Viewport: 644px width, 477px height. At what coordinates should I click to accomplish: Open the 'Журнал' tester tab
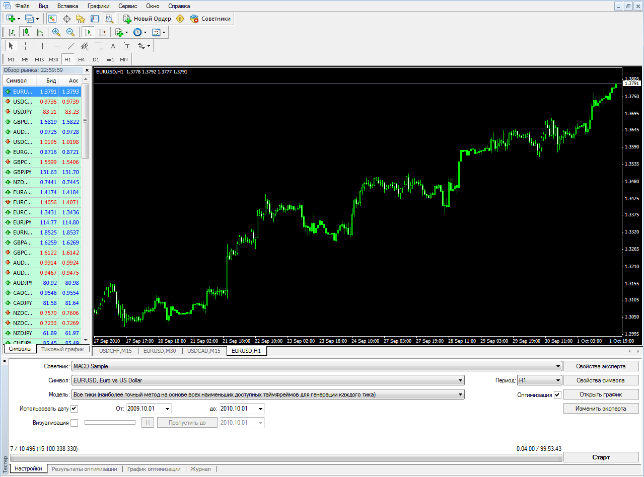(x=200, y=469)
